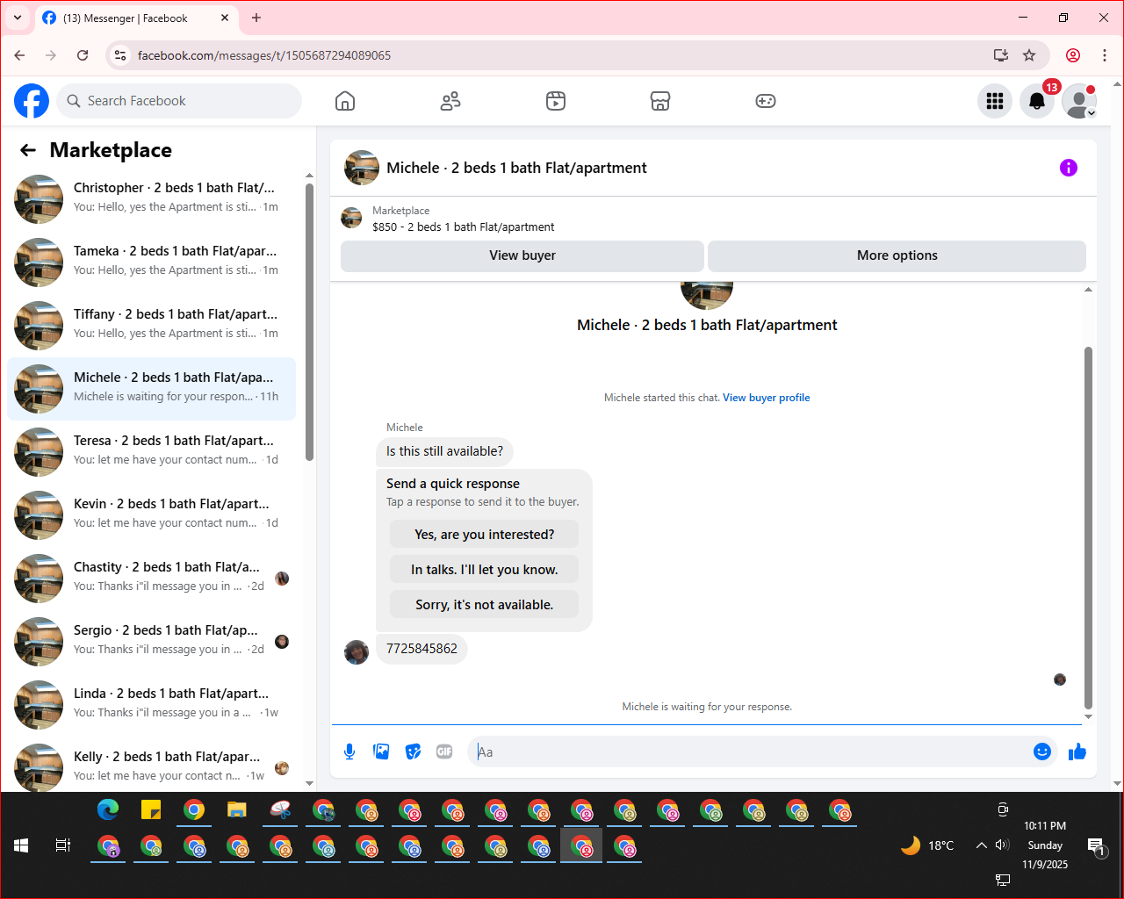
Task: Select the Messenger | Facebook browser tab
Action: (x=137, y=18)
